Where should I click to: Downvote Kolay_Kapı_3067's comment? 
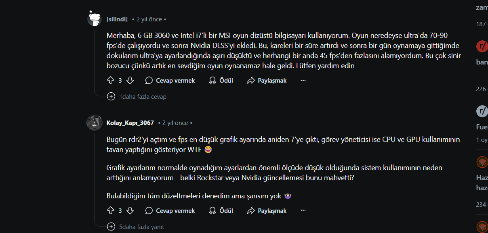click(130, 210)
